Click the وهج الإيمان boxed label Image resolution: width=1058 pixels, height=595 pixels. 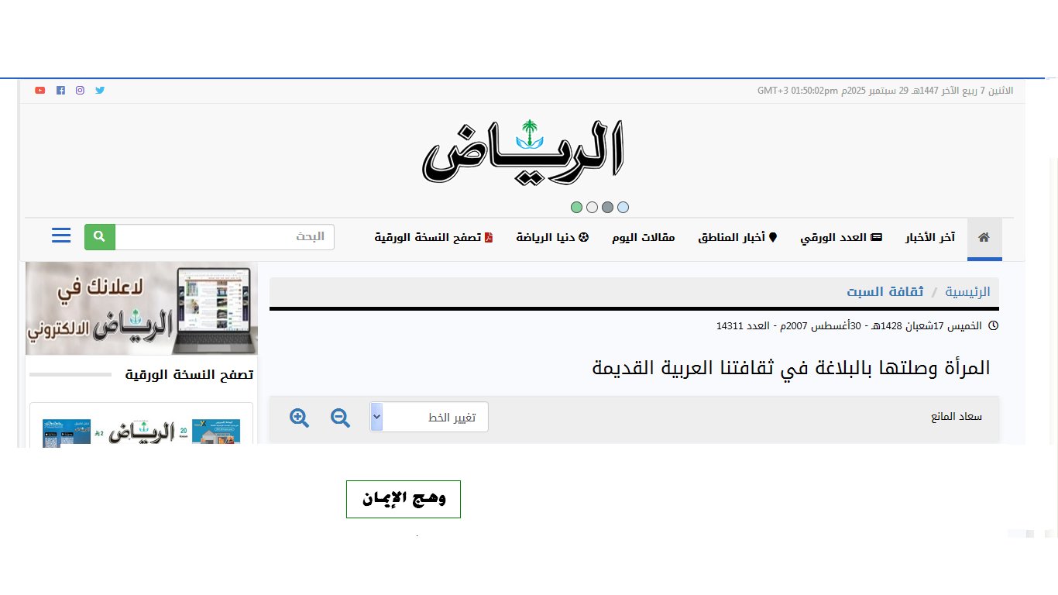coord(404,500)
